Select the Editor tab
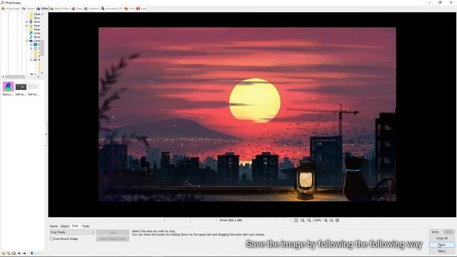Viewport: 457px width, 257px height. (x=42, y=9)
